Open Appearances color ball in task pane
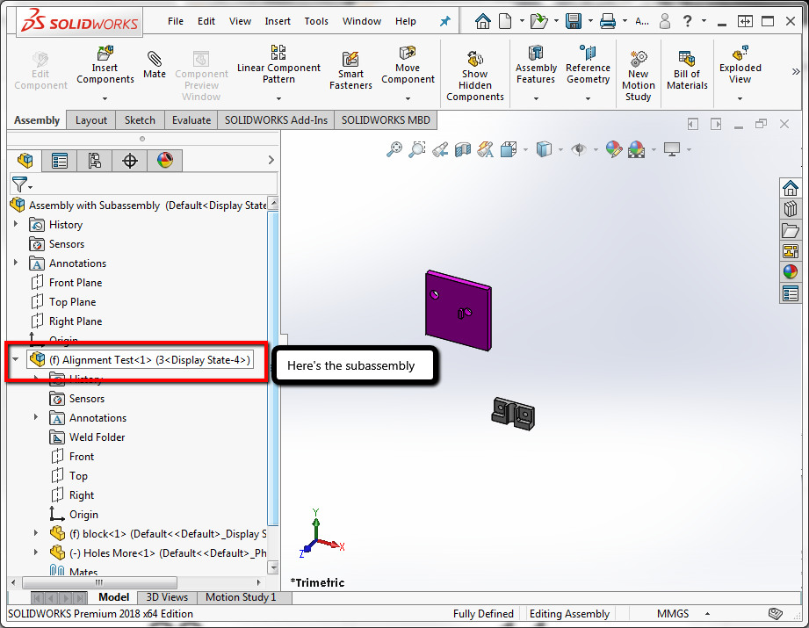The image size is (809, 628). pyautogui.click(x=790, y=272)
